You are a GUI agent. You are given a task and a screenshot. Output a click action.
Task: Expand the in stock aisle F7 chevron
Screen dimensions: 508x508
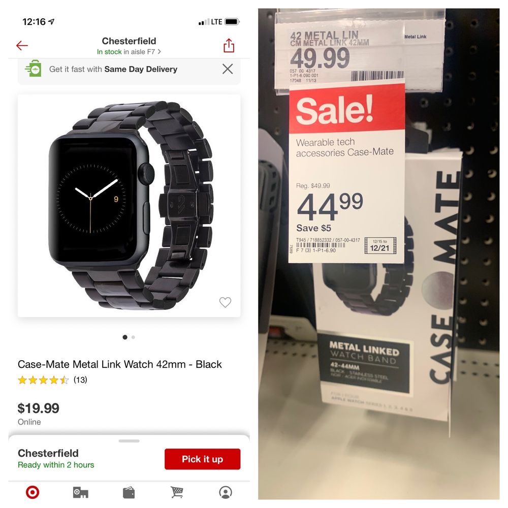pyautogui.click(x=159, y=52)
